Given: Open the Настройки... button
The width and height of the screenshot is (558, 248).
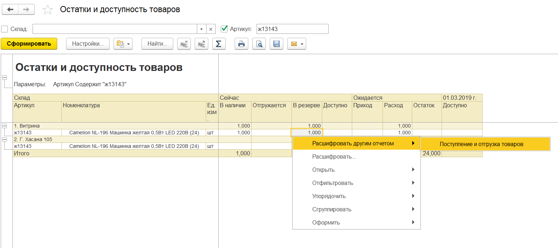Looking at the screenshot, I should pyautogui.click(x=88, y=44).
